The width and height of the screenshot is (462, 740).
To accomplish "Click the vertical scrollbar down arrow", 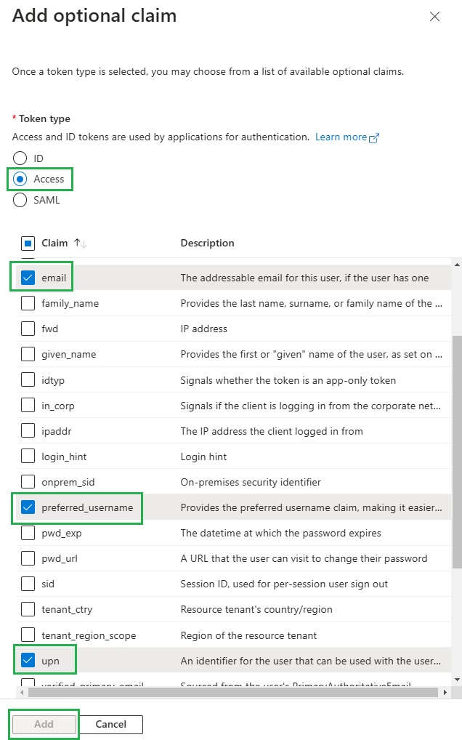I will pyautogui.click(x=457, y=679).
